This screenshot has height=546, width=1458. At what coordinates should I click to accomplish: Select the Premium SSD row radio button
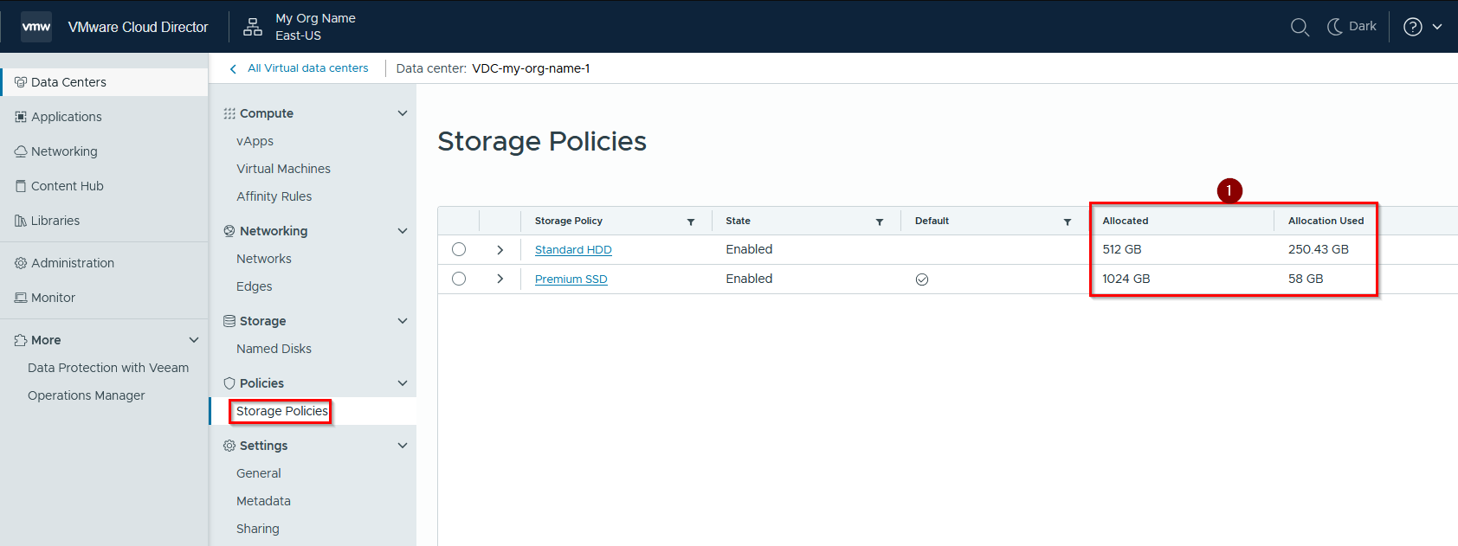(x=459, y=279)
